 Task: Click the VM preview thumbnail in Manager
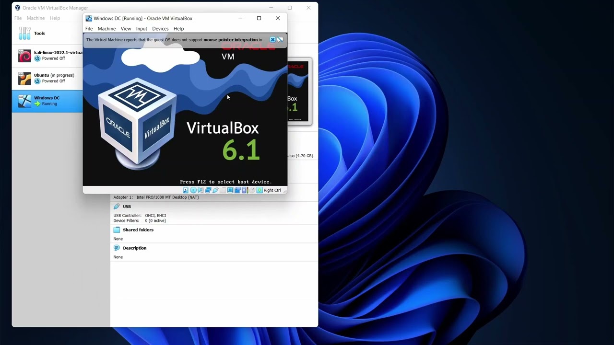pos(300,91)
